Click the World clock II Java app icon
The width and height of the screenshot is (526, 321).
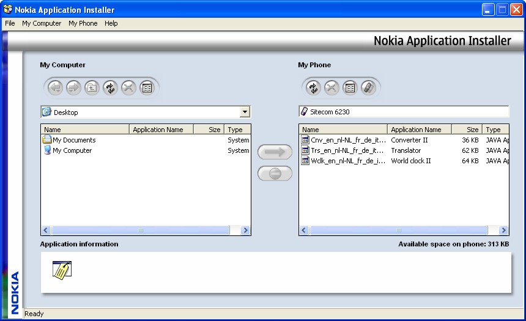305,161
